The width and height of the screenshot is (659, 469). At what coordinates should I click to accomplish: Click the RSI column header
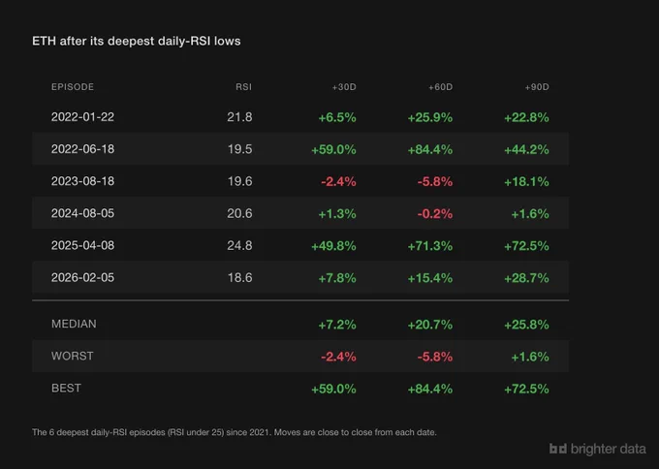pyautogui.click(x=244, y=87)
